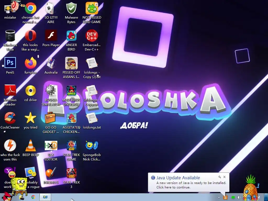The height and width of the screenshot is (201, 268).
Task: Click 'Click here to continue' Java message
Action: point(173,187)
